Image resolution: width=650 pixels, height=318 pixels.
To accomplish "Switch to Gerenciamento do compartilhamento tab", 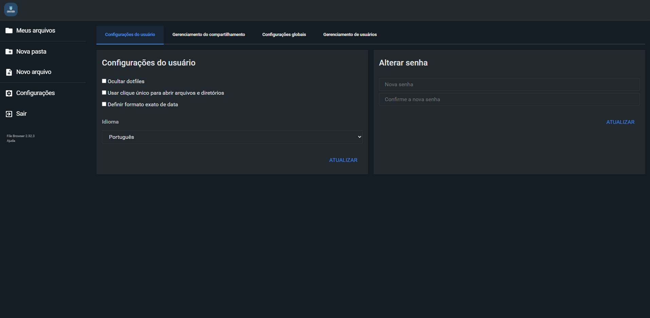I will tap(209, 34).
